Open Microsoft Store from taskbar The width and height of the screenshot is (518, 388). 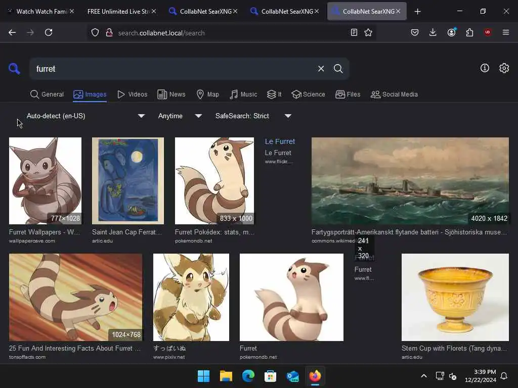coord(270,376)
